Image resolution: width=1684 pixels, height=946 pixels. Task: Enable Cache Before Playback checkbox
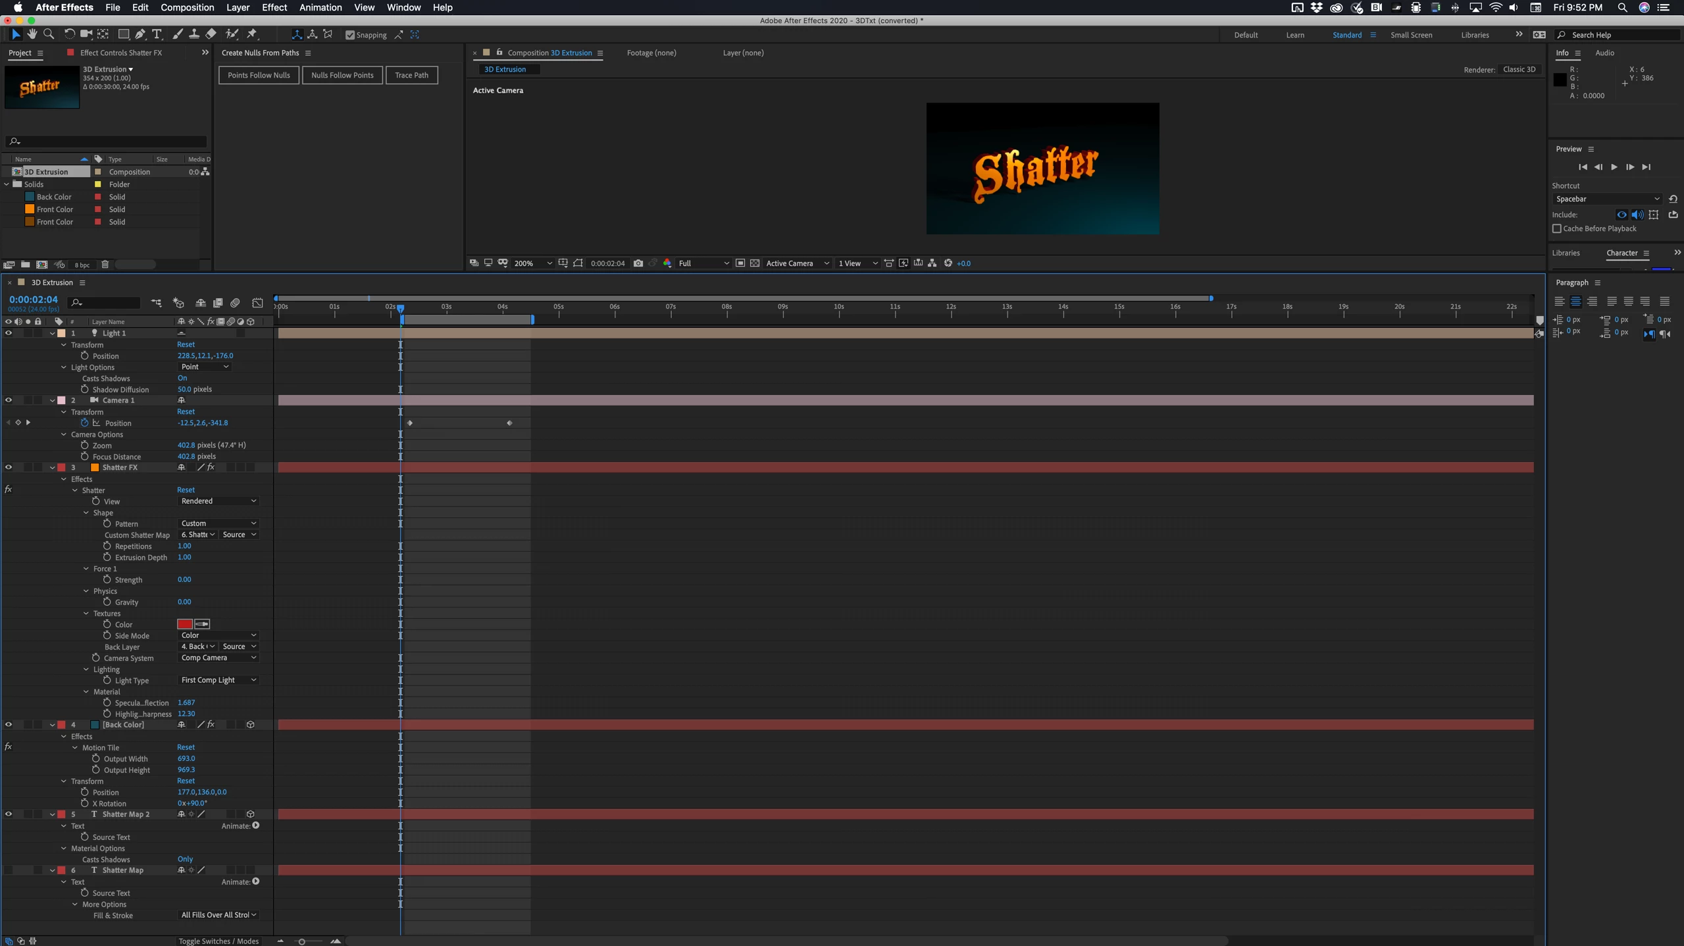click(1557, 228)
